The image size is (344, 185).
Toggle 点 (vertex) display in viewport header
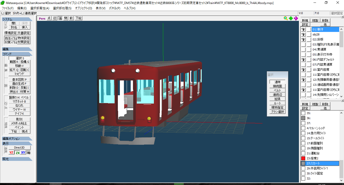49,18
